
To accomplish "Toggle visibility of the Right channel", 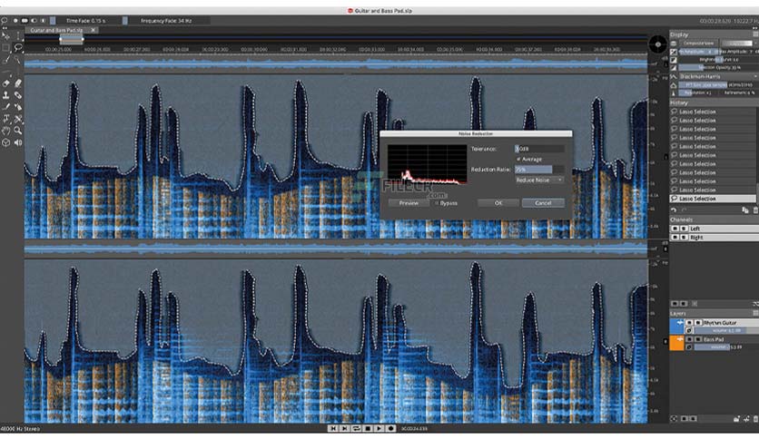I will pyautogui.click(x=675, y=238).
